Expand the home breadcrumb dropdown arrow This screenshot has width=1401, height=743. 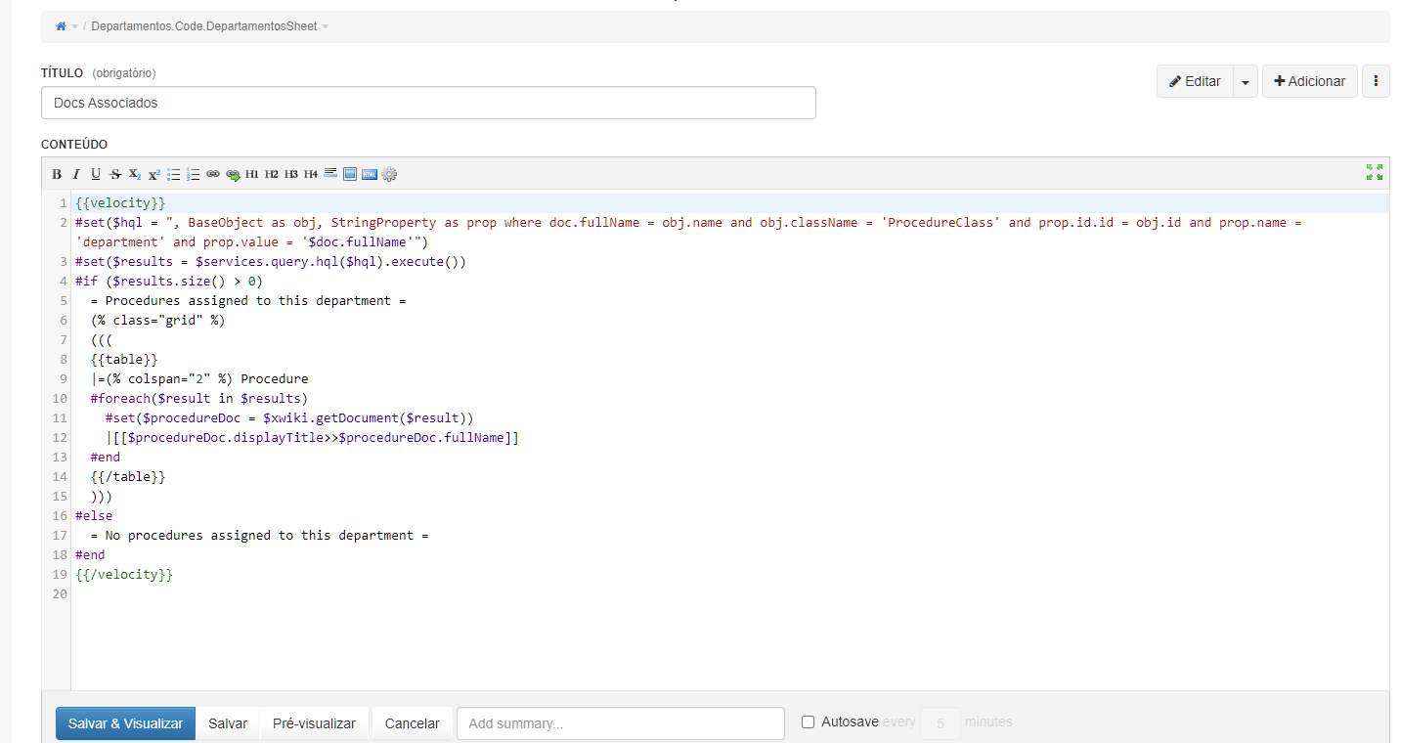tap(75, 27)
